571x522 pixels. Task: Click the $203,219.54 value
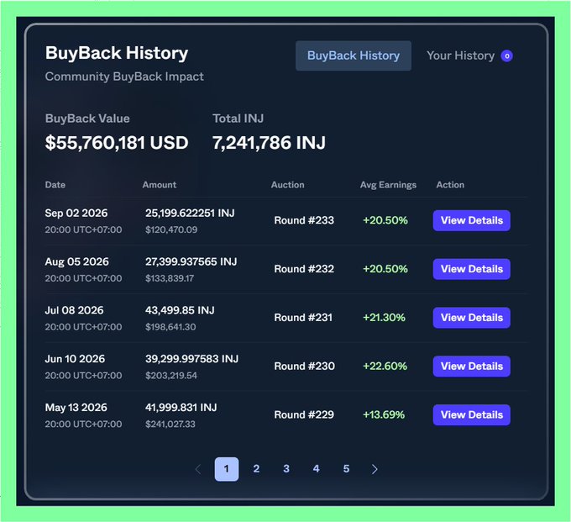171,376
